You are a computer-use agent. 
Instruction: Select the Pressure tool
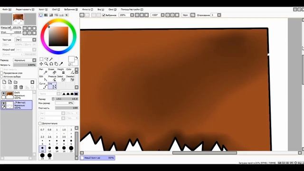52,78
